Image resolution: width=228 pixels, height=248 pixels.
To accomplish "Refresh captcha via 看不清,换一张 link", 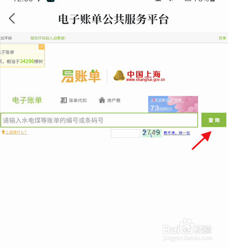I will 177,133.
